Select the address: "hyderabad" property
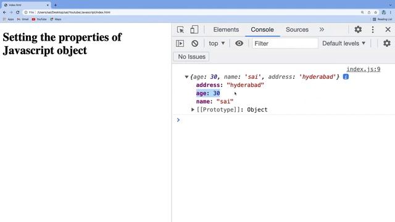This screenshot has height=222, width=395. click(x=230, y=85)
